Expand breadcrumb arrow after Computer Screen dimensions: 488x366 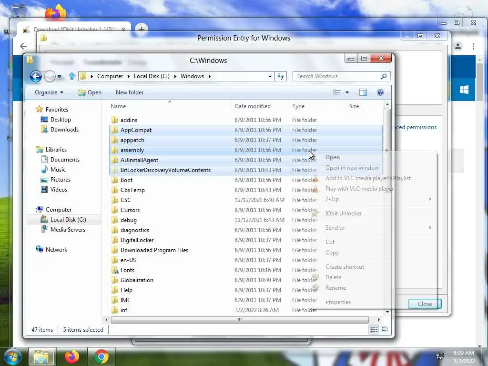(129, 76)
